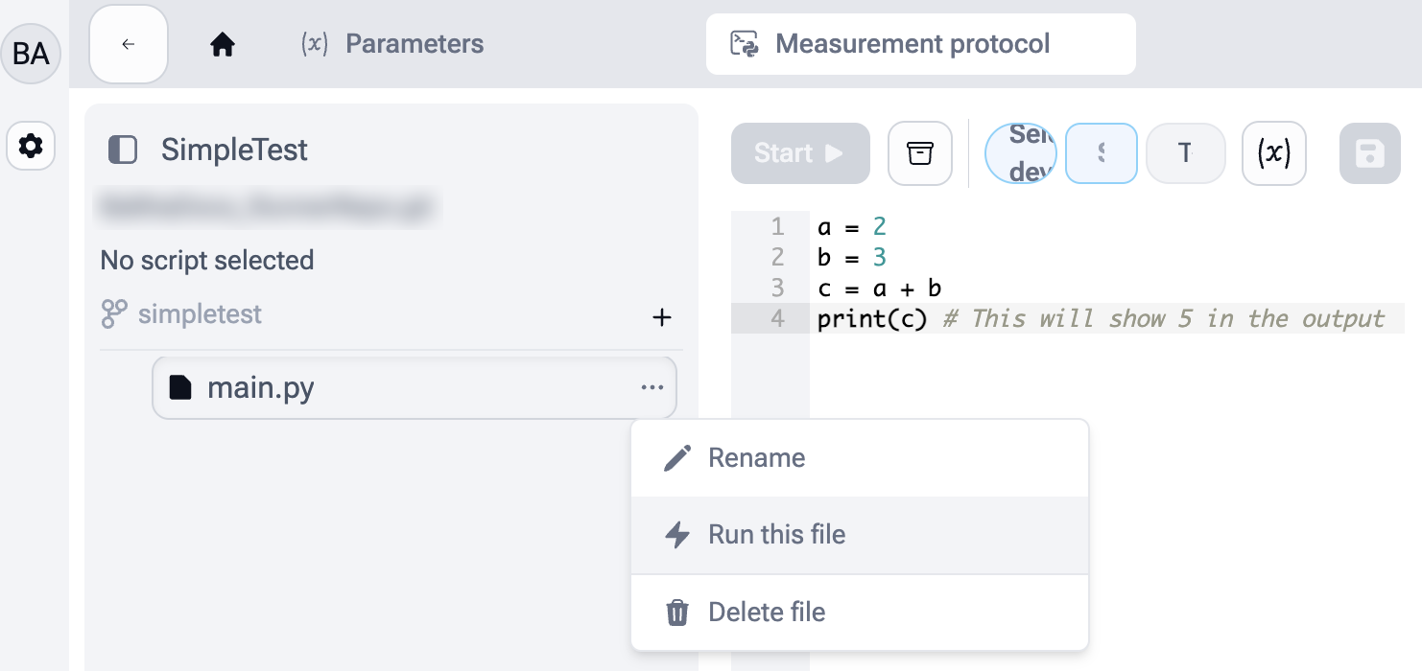Toggle the sidebar panel icon beside SimpleTest
The image size is (1422, 671).
click(123, 150)
